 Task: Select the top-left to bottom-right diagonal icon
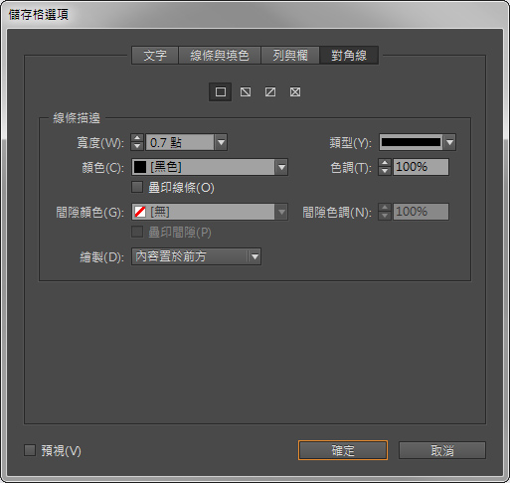tap(246, 92)
